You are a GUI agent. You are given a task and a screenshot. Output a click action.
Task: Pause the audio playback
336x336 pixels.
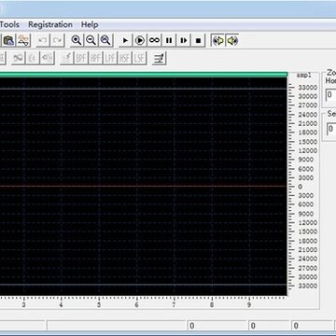pyautogui.click(x=169, y=40)
